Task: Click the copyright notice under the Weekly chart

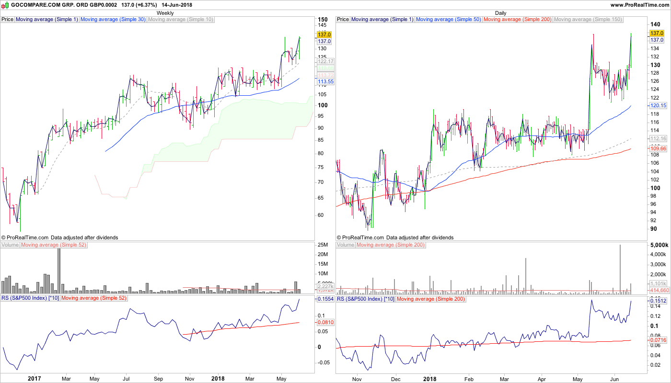Action: (59, 237)
